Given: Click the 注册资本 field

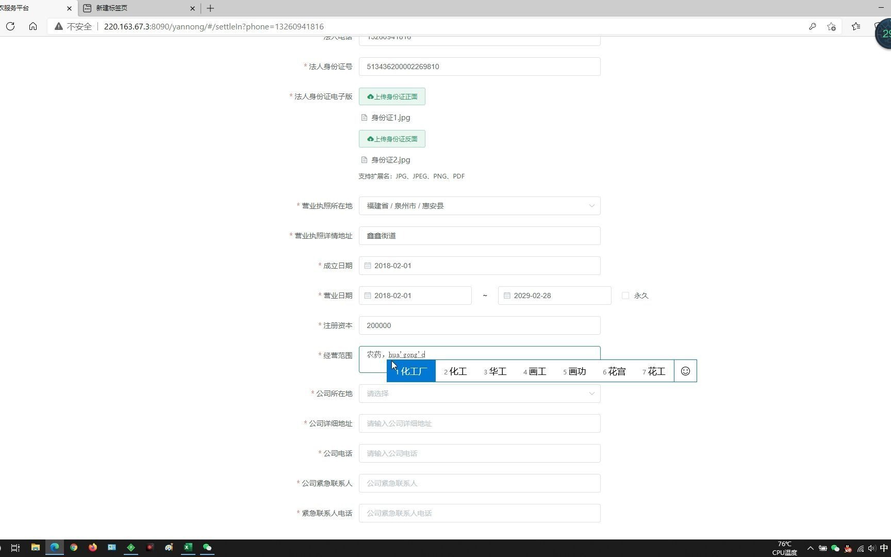Looking at the screenshot, I should (480, 325).
